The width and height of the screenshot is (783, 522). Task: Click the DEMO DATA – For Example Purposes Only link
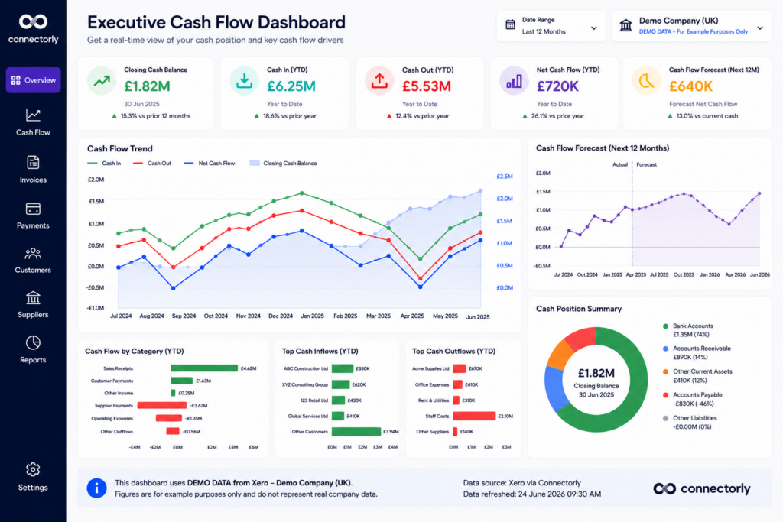pyautogui.click(x=693, y=31)
